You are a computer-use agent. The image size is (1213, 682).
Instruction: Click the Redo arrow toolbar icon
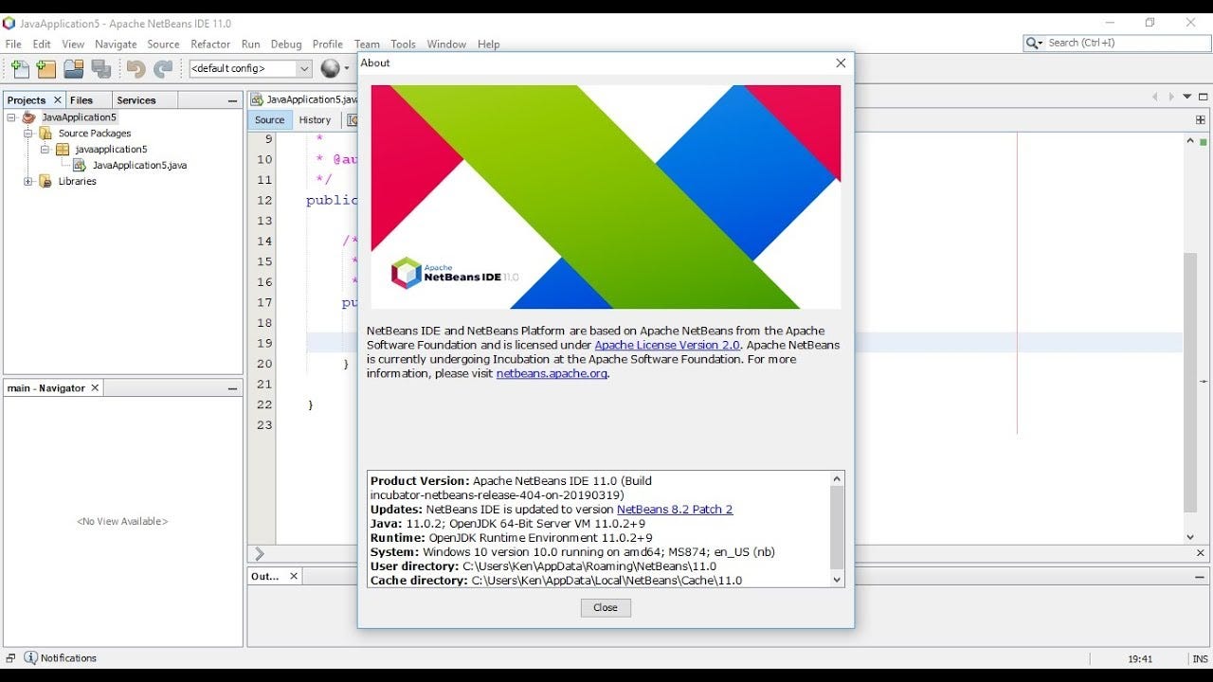click(163, 68)
